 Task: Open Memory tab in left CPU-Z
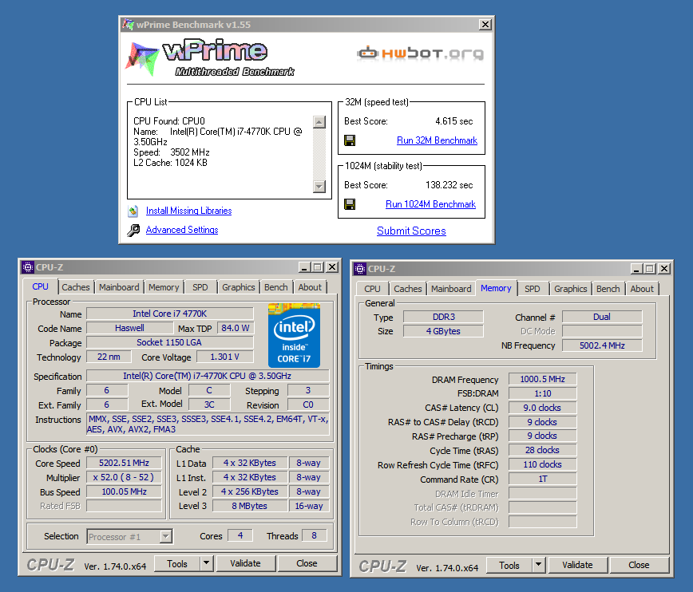tap(164, 287)
